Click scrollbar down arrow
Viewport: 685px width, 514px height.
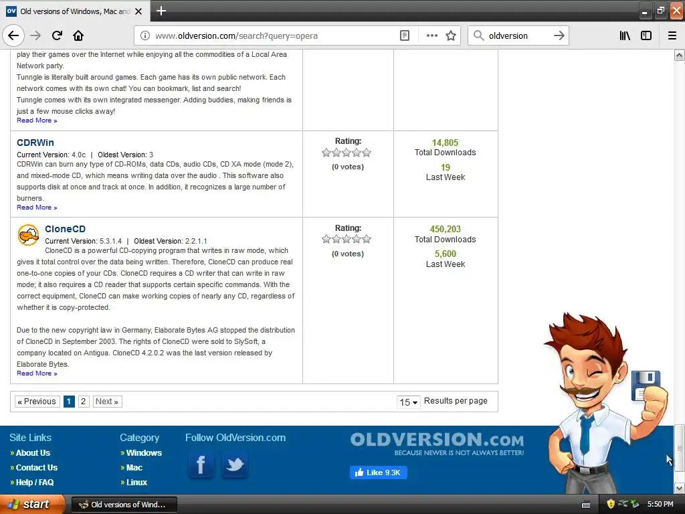pos(679,488)
